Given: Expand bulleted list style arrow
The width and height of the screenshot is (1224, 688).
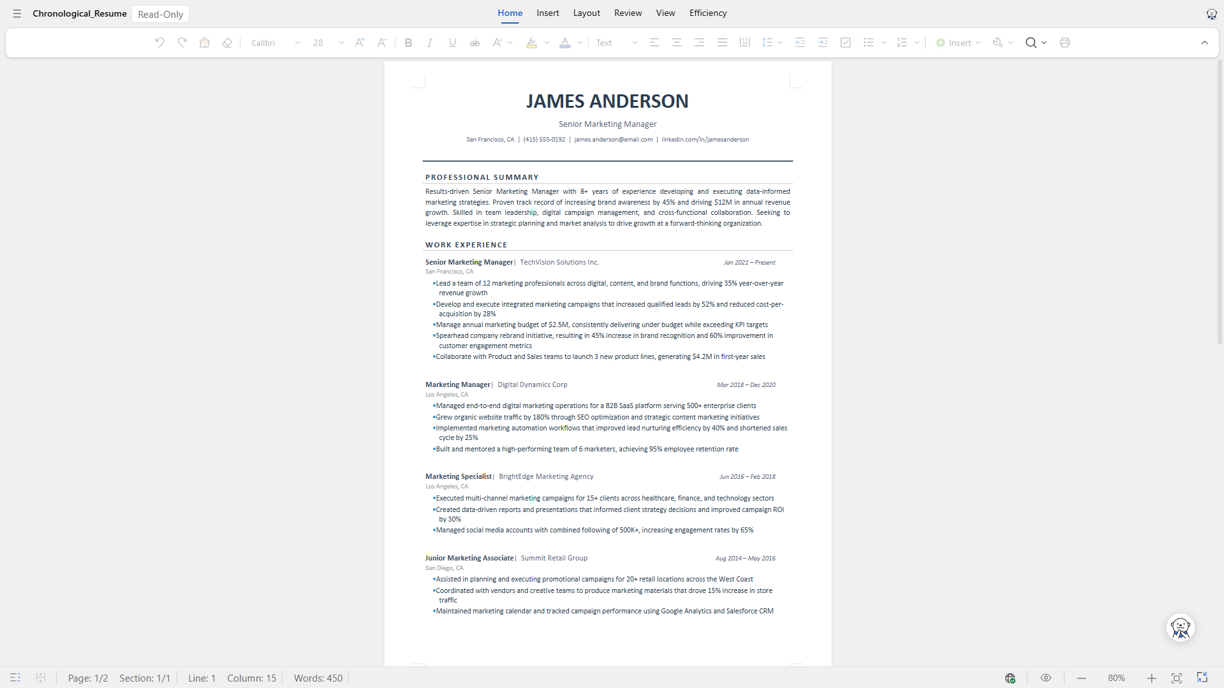Looking at the screenshot, I should [x=883, y=43].
